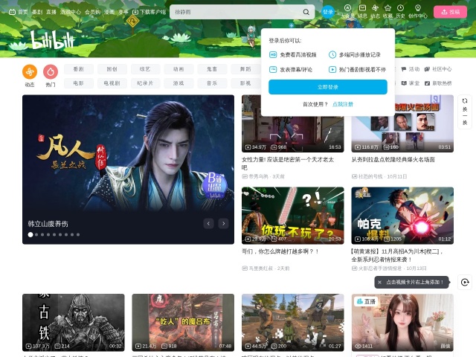Click the 首页 home icon in top nav

pos(12,12)
